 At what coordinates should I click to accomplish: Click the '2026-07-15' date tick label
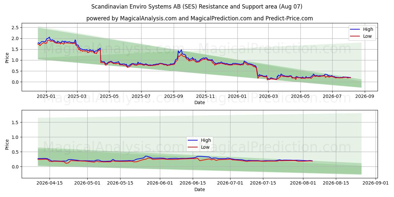[x=264, y=183]
